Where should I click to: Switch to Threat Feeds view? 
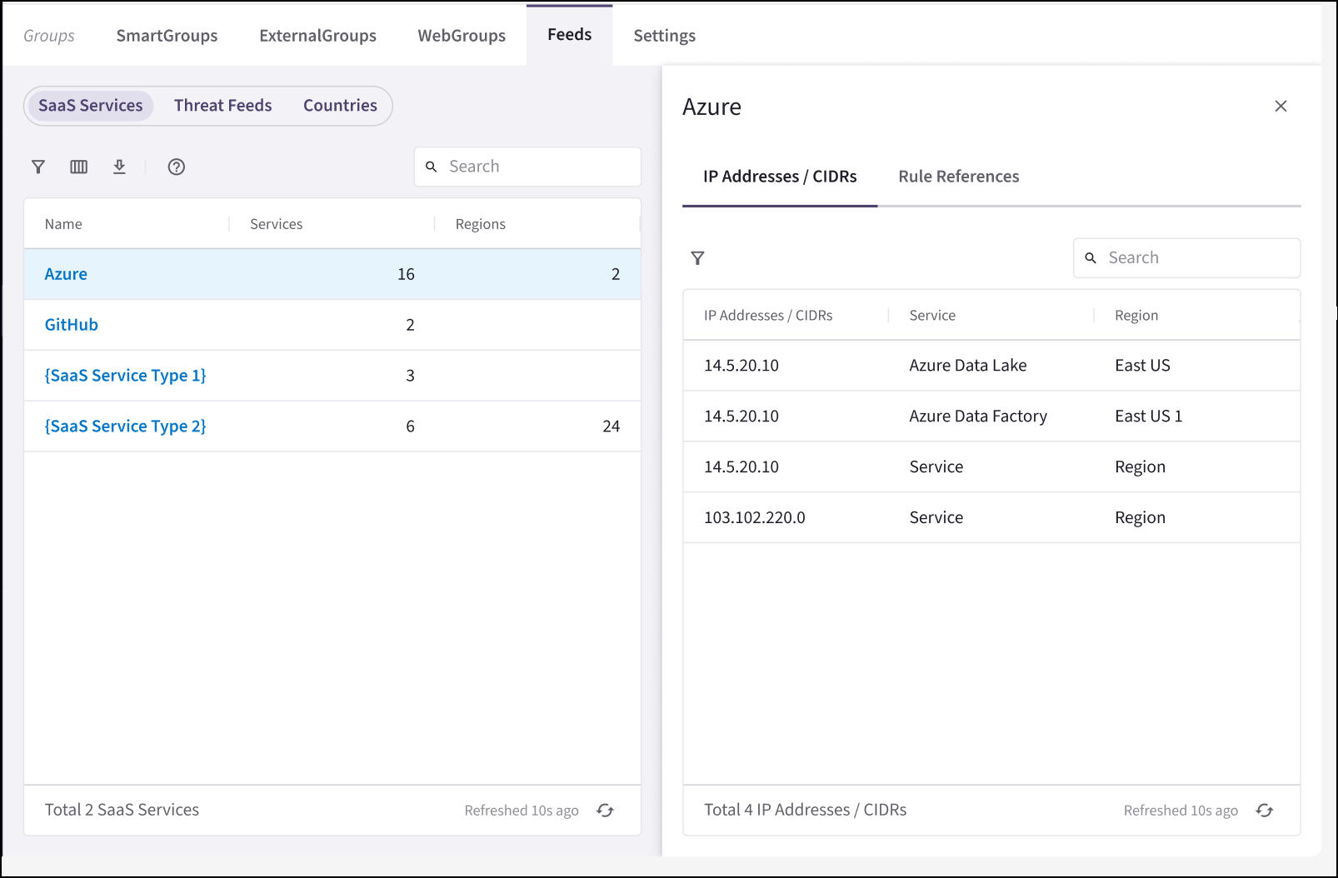point(222,106)
